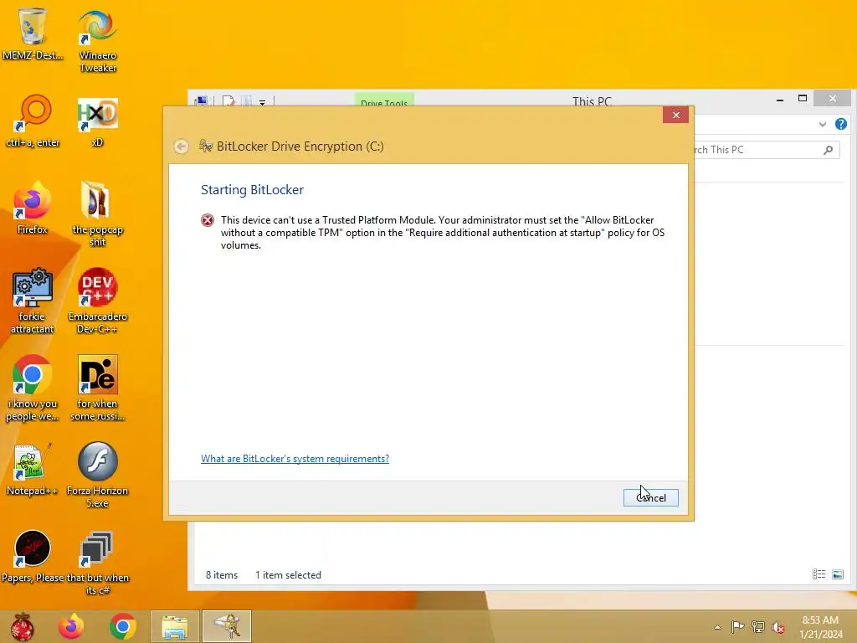Screen dimensions: 857x643
Task: Click the This PC system icon in title bar
Action: coord(201,100)
